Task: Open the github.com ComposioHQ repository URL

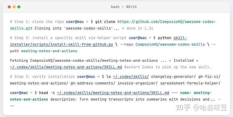Action: [x=167, y=22]
